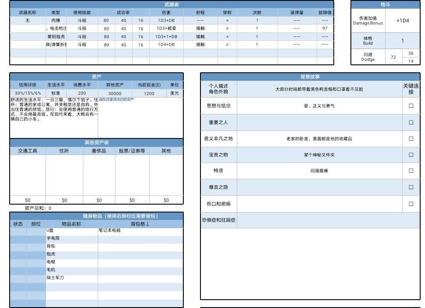Select the 1D4+DB damage cell
The height and width of the screenshot is (308, 425).
point(166,45)
